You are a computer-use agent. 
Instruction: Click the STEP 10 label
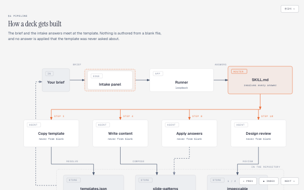267,116
